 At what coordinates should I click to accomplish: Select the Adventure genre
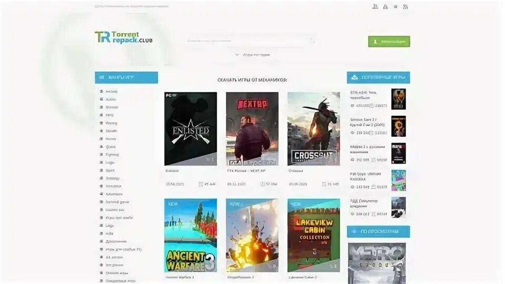coord(114,194)
